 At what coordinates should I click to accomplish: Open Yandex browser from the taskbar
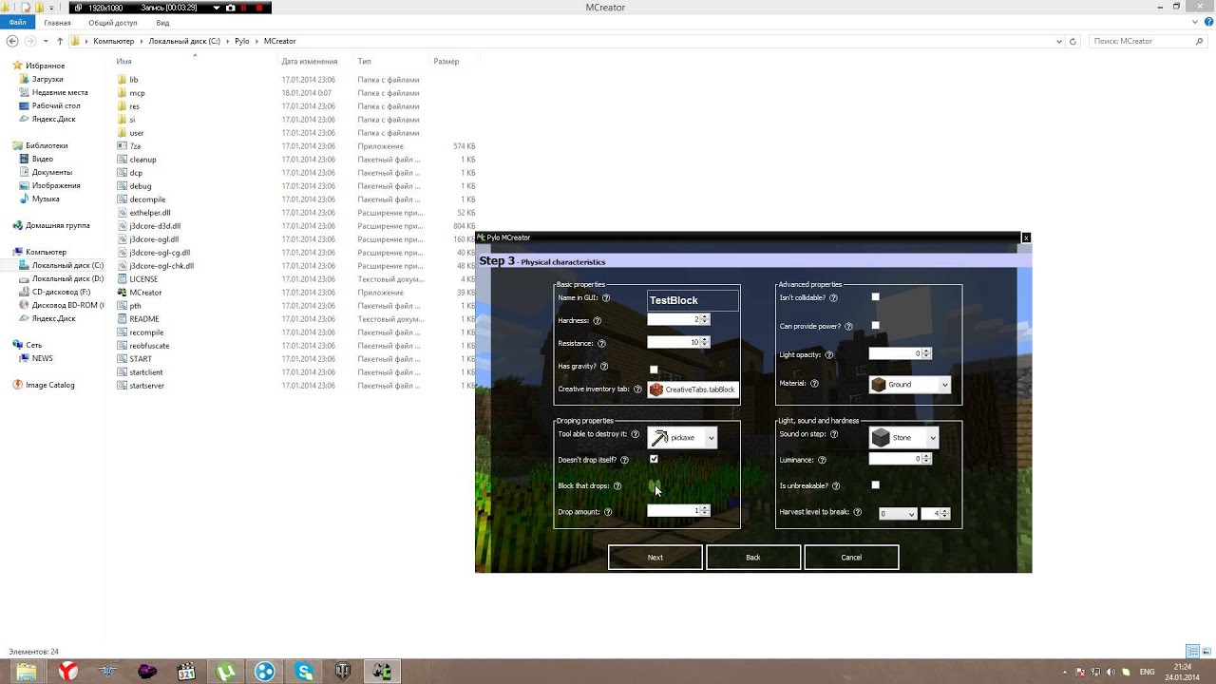click(67, 672)
